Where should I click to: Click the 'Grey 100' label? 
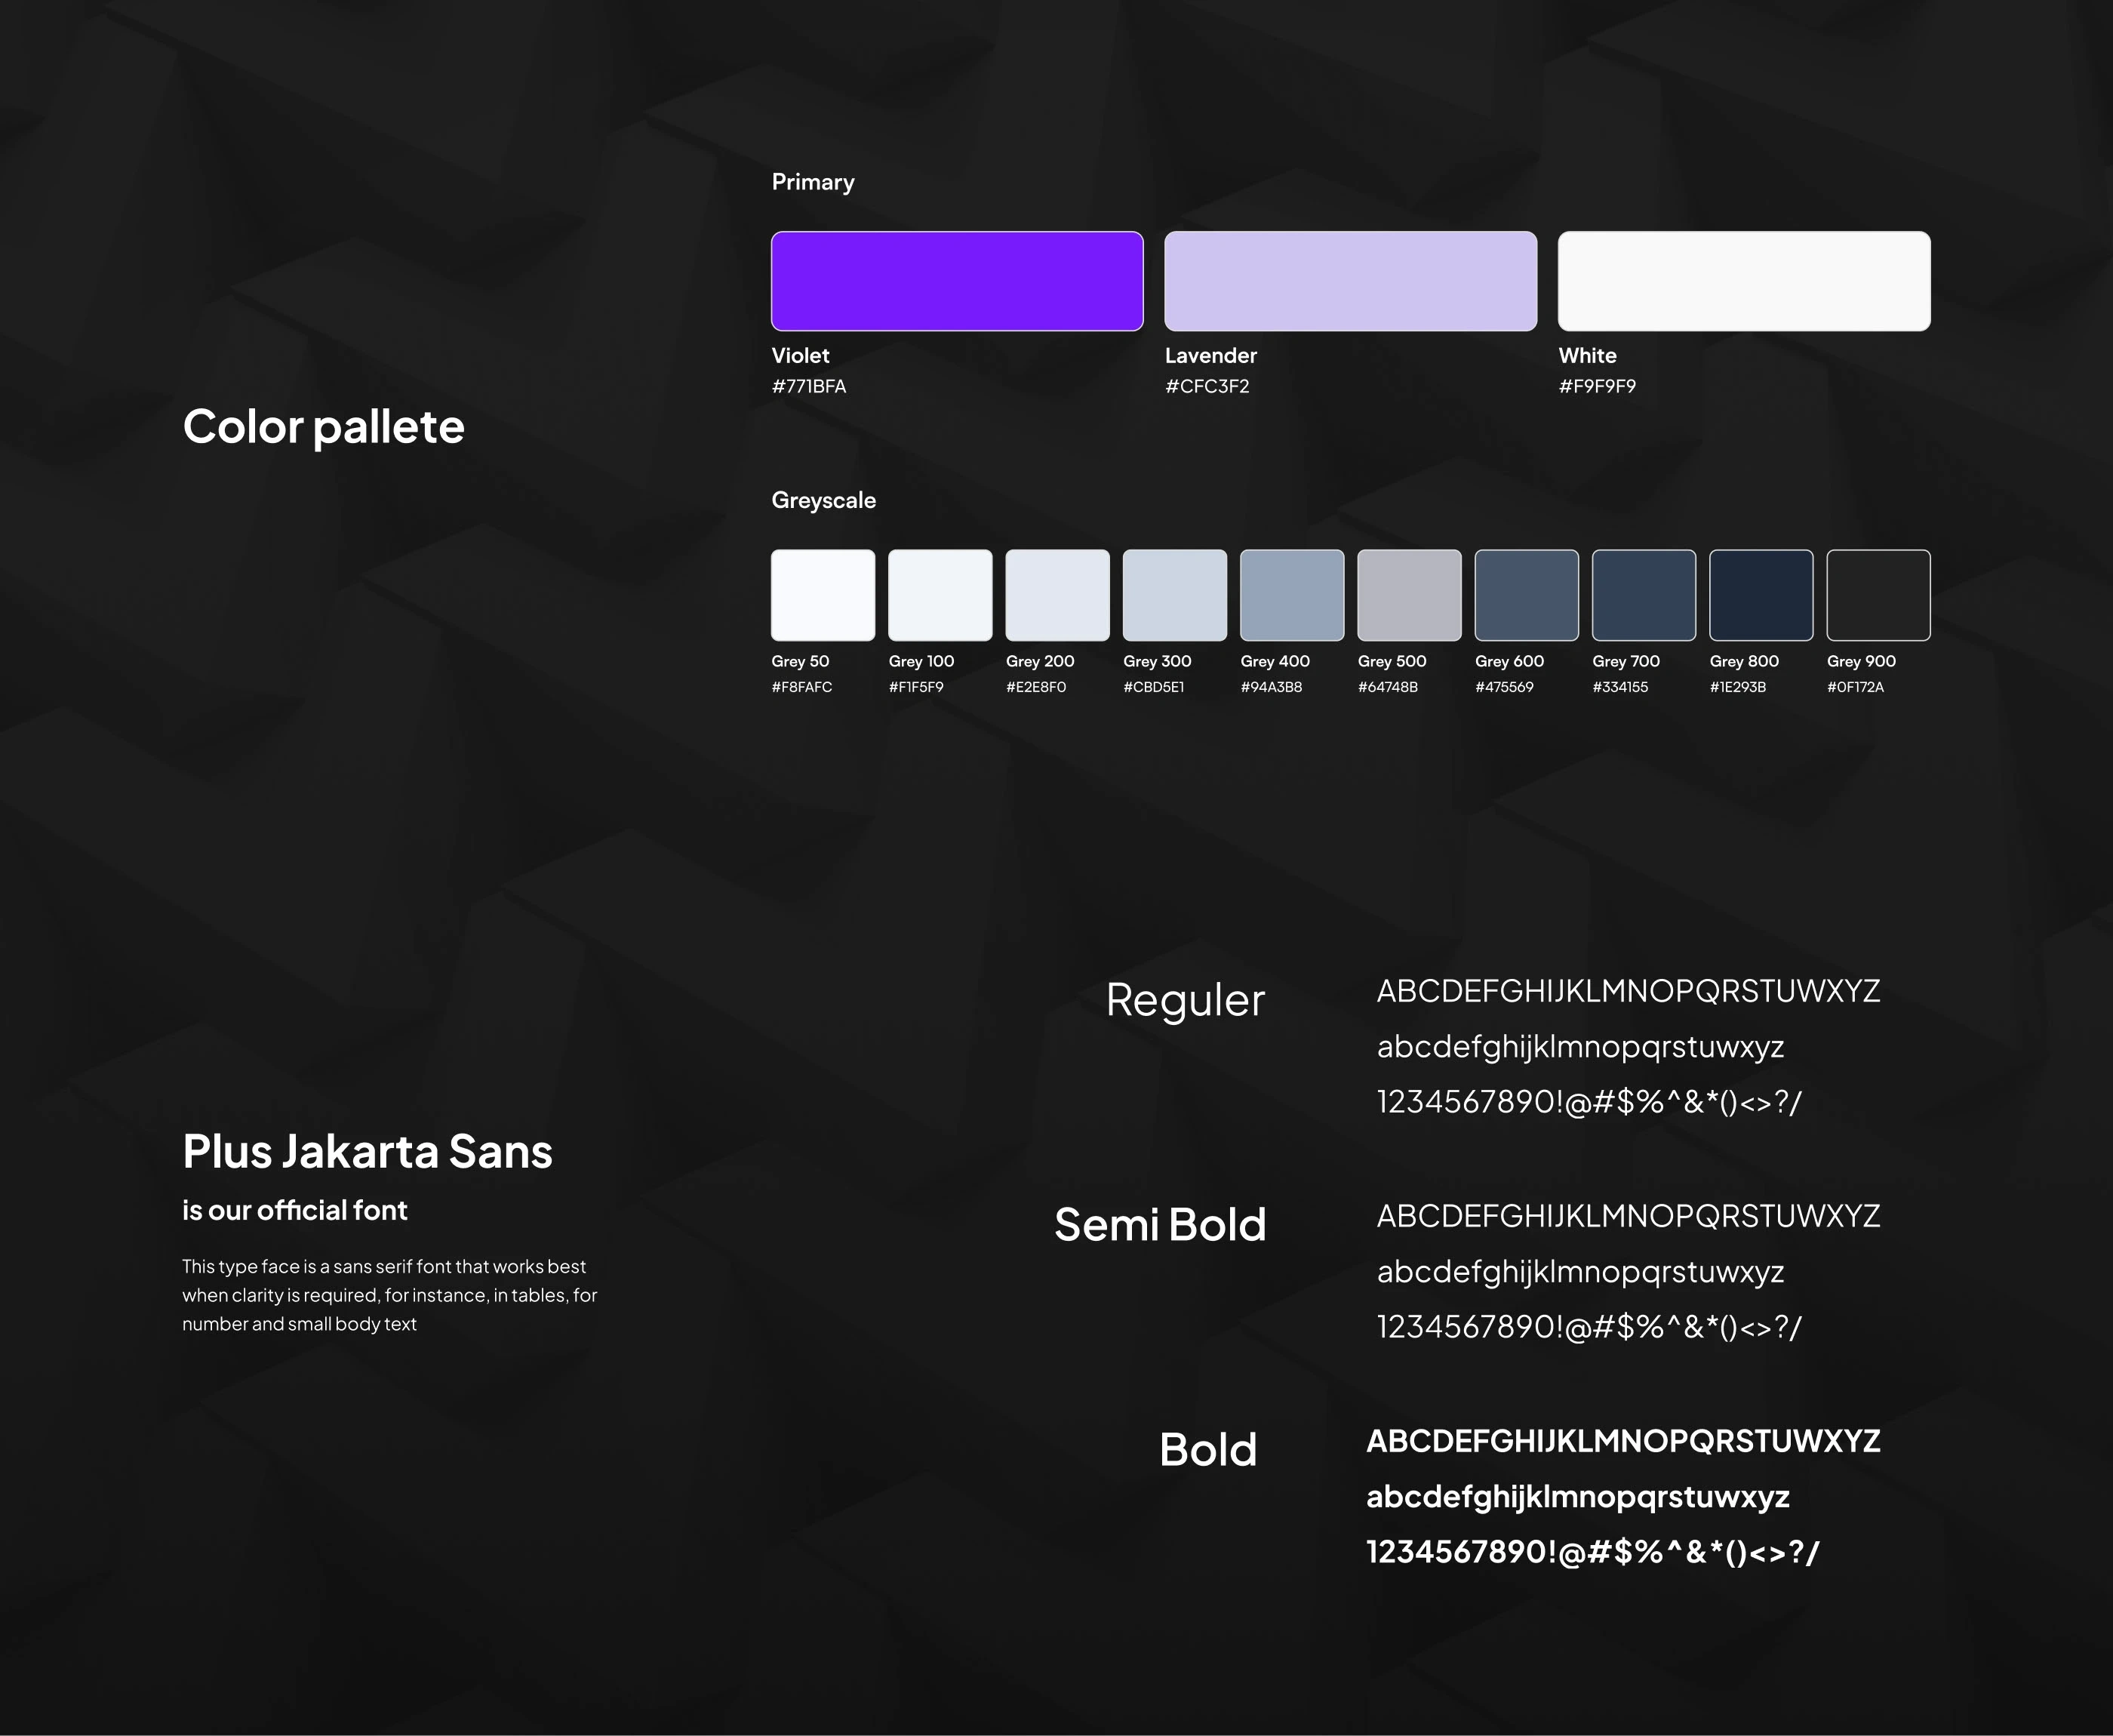coord(921,661)
